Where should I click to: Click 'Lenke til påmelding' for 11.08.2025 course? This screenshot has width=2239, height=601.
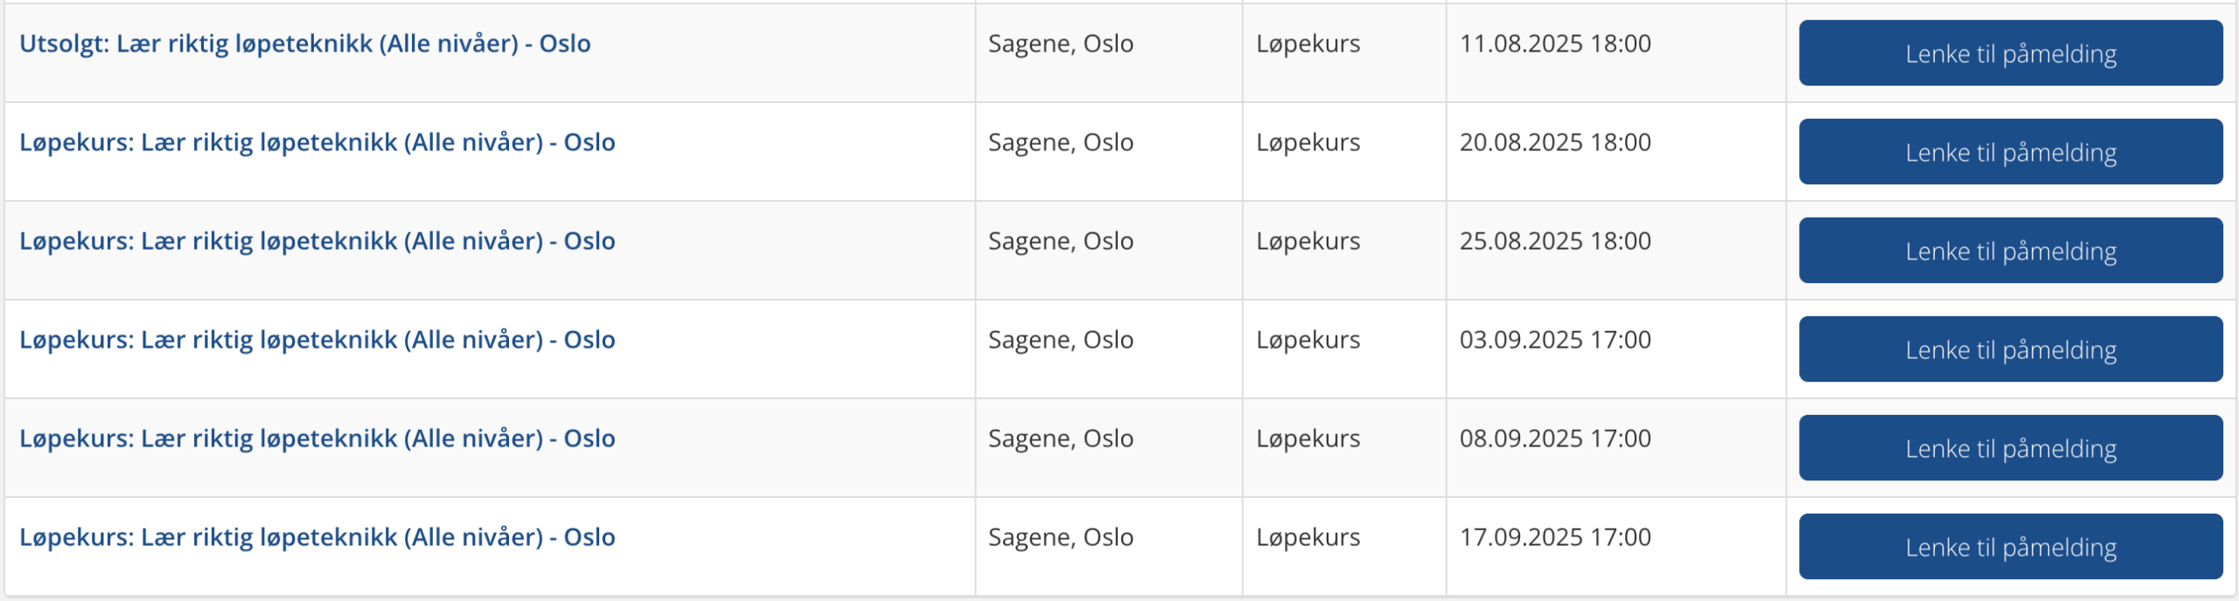point(2011,53)
